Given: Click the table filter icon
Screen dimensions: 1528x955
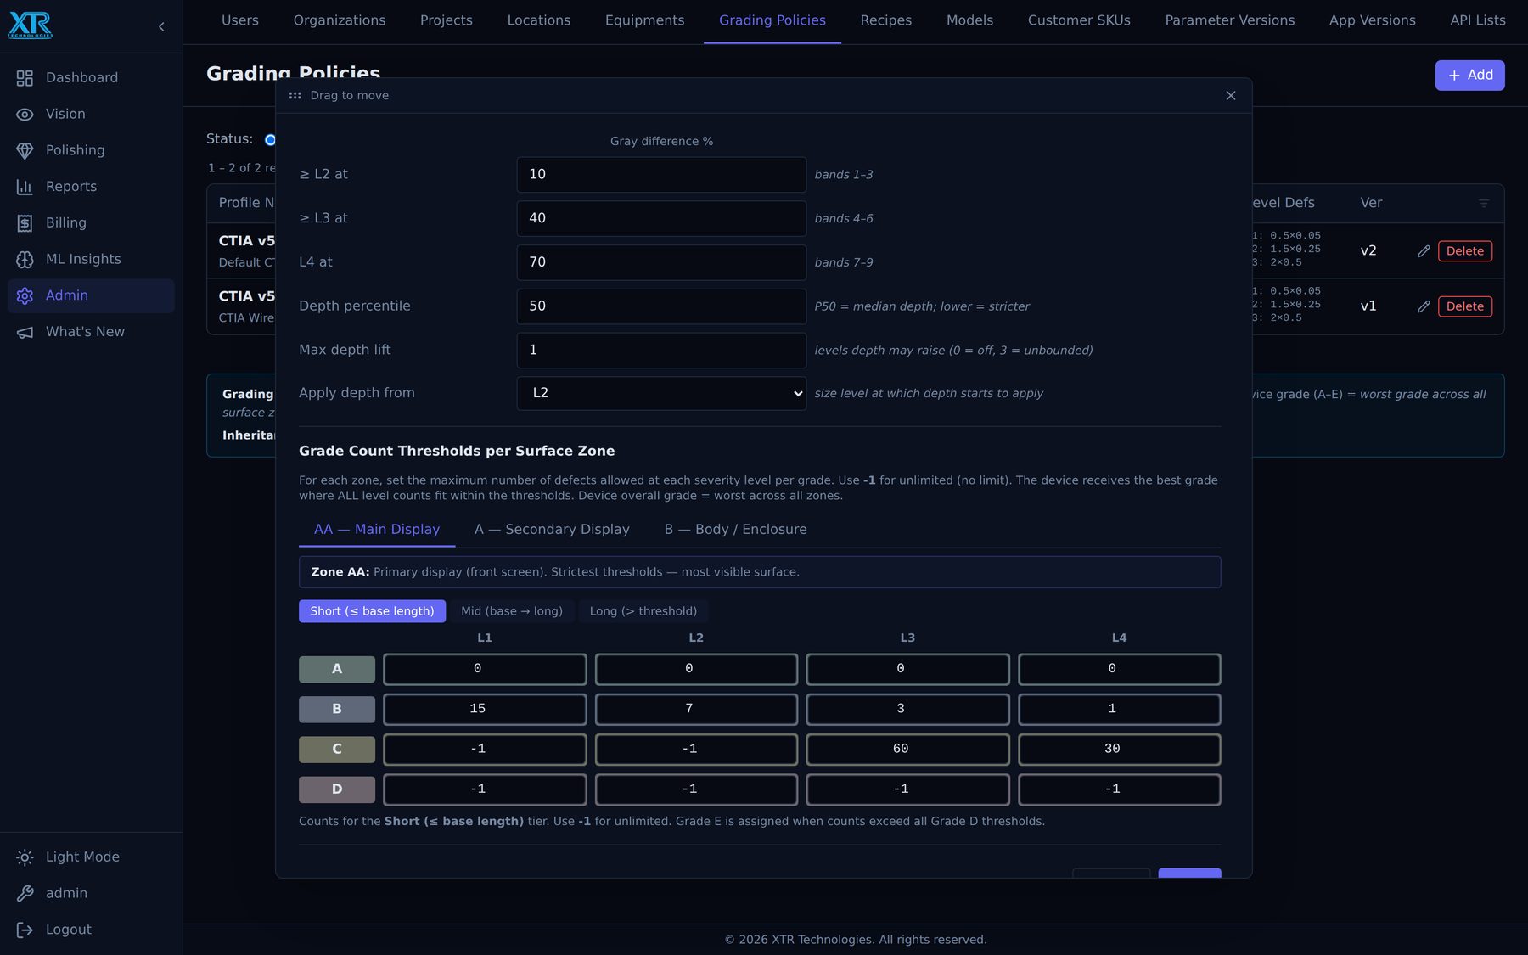Looking at the screenshot, I should (x=1484, y=203).
